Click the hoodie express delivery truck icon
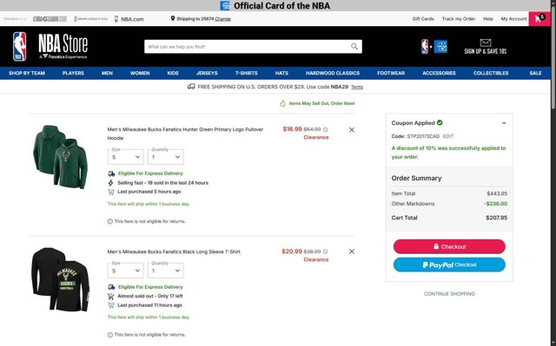Screen dimensions: 556x346 tap(111, 173)
